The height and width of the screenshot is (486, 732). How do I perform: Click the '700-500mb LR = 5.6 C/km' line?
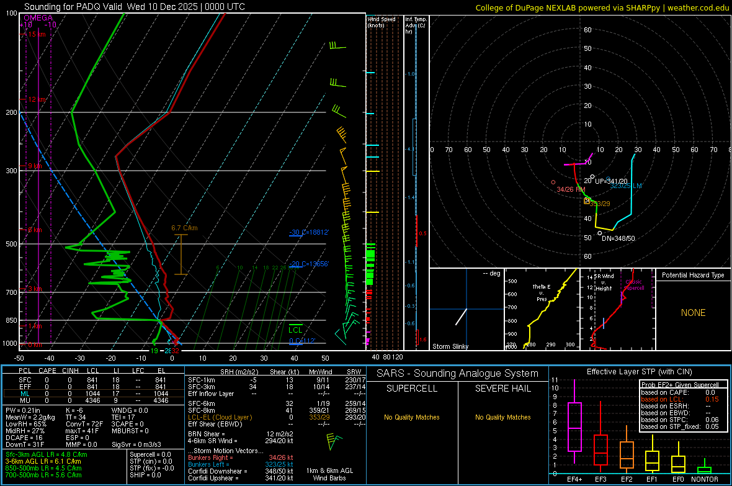point(43,475)
